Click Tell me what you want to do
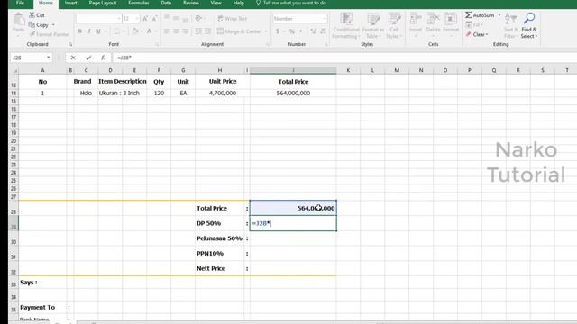This screenshot has height=324, width=577. click(290, 3)
